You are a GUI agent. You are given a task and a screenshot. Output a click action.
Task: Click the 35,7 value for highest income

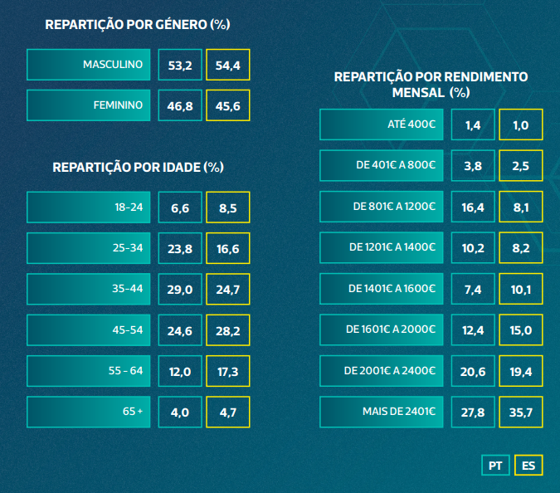(522, 411)
